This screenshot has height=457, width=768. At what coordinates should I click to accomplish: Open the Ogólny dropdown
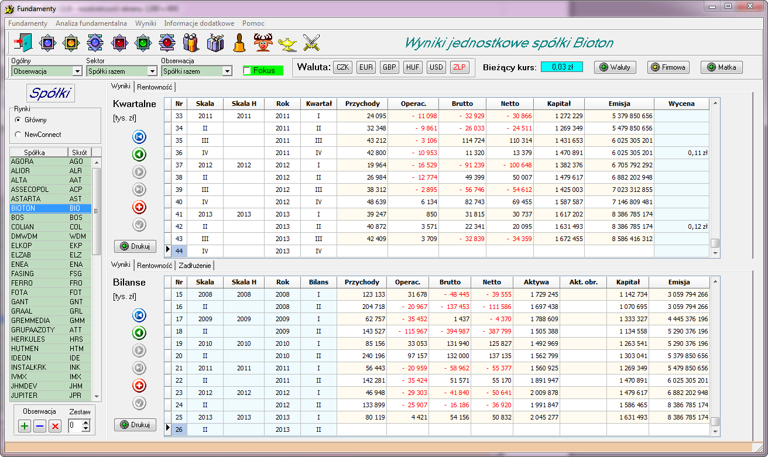[x=77, y=71]
